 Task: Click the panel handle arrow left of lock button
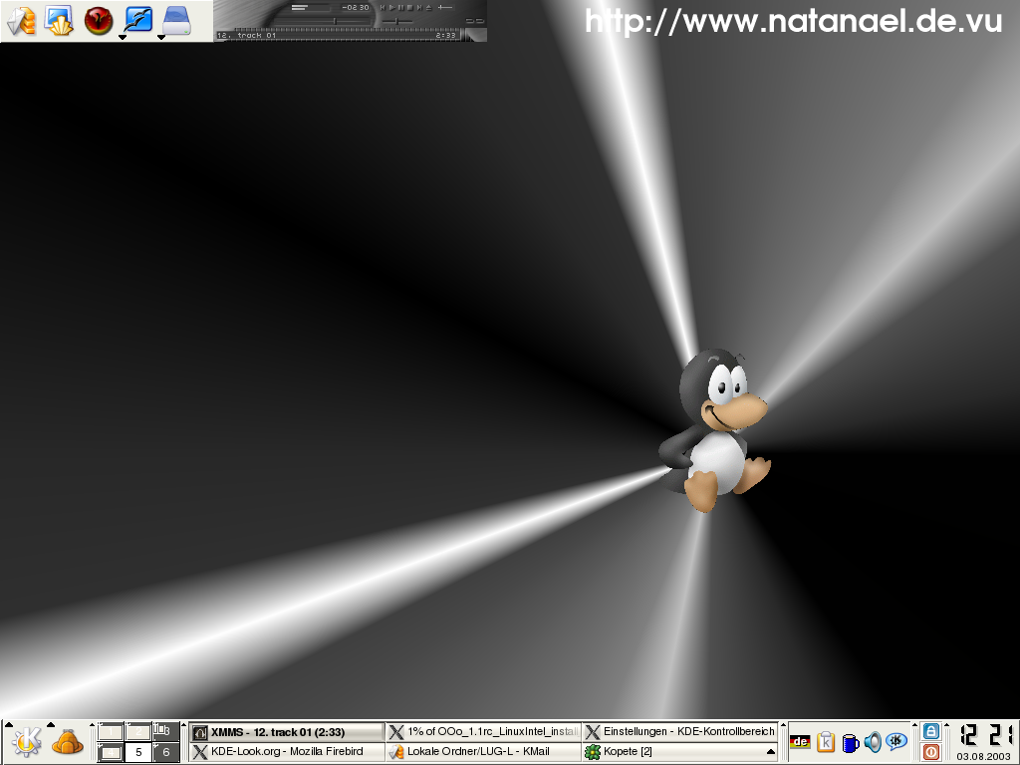click(x=914, y=725)
